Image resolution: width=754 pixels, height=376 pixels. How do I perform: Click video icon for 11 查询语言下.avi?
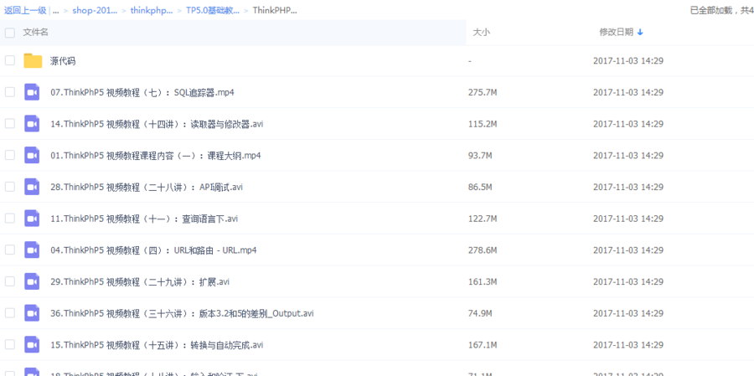[32, 219]
